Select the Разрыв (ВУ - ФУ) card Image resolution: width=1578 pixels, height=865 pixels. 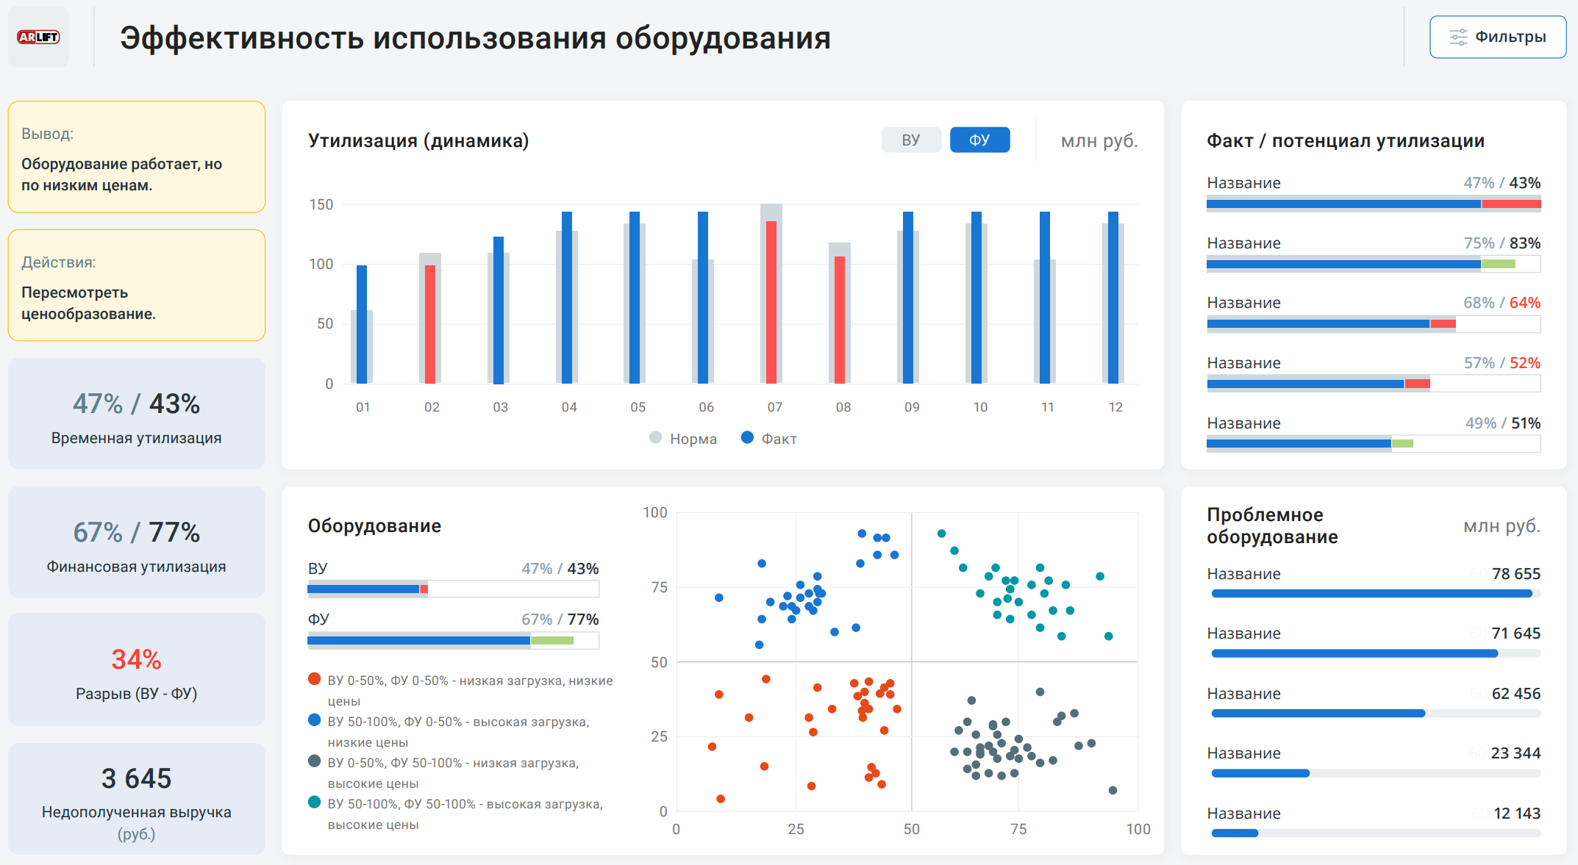click(x=137, y=670)
